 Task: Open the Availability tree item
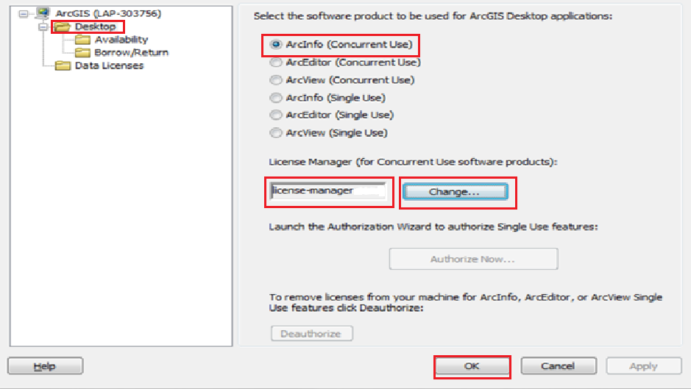pos(121,40)
